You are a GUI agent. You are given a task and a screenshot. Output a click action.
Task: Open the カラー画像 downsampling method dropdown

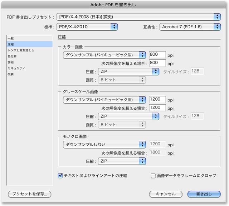click(x=104, y=55)
